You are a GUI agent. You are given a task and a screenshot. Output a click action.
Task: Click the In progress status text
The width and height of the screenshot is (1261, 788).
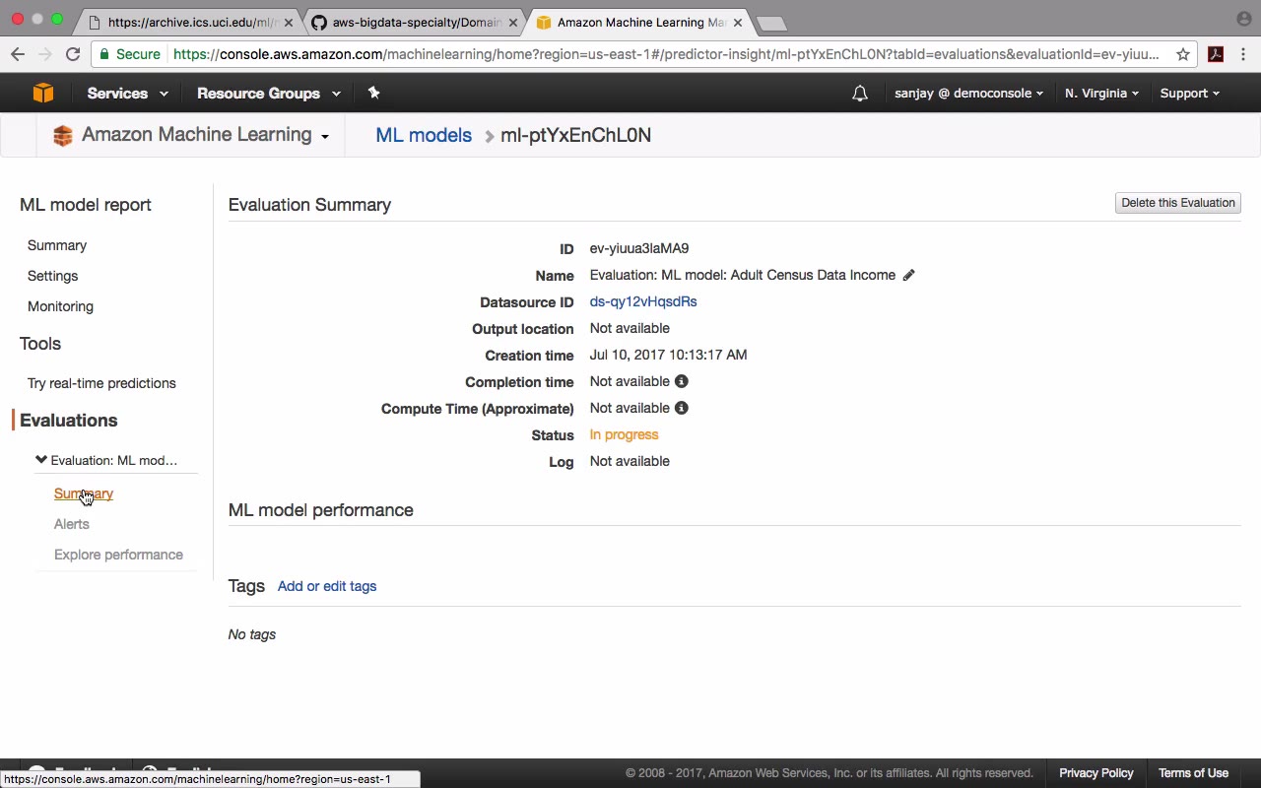(x=624, y=434)
